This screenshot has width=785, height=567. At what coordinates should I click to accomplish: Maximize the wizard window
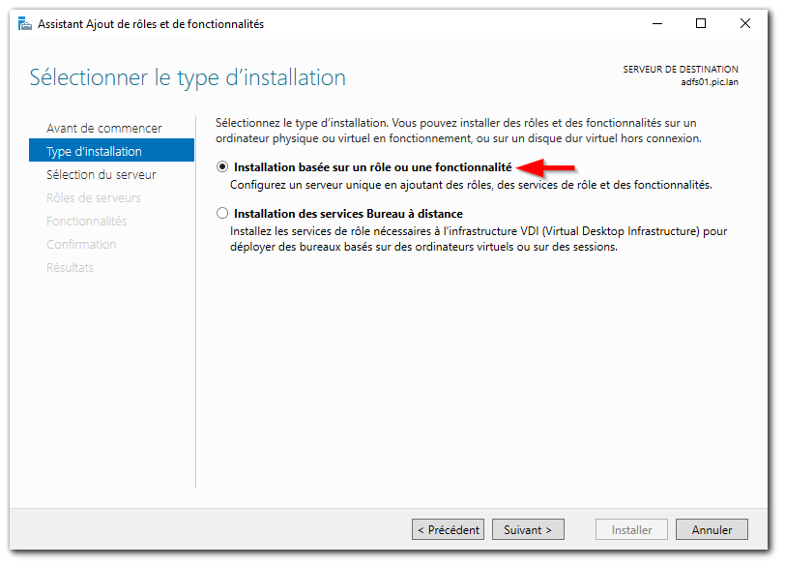pos(700,22)
